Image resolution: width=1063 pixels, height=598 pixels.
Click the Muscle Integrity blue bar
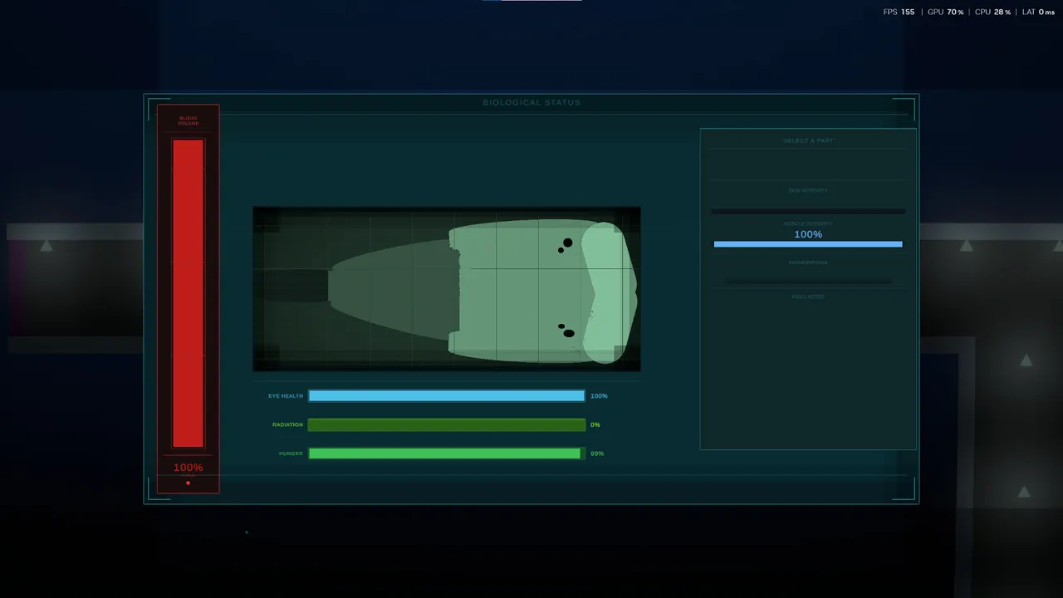pos(808,244)
